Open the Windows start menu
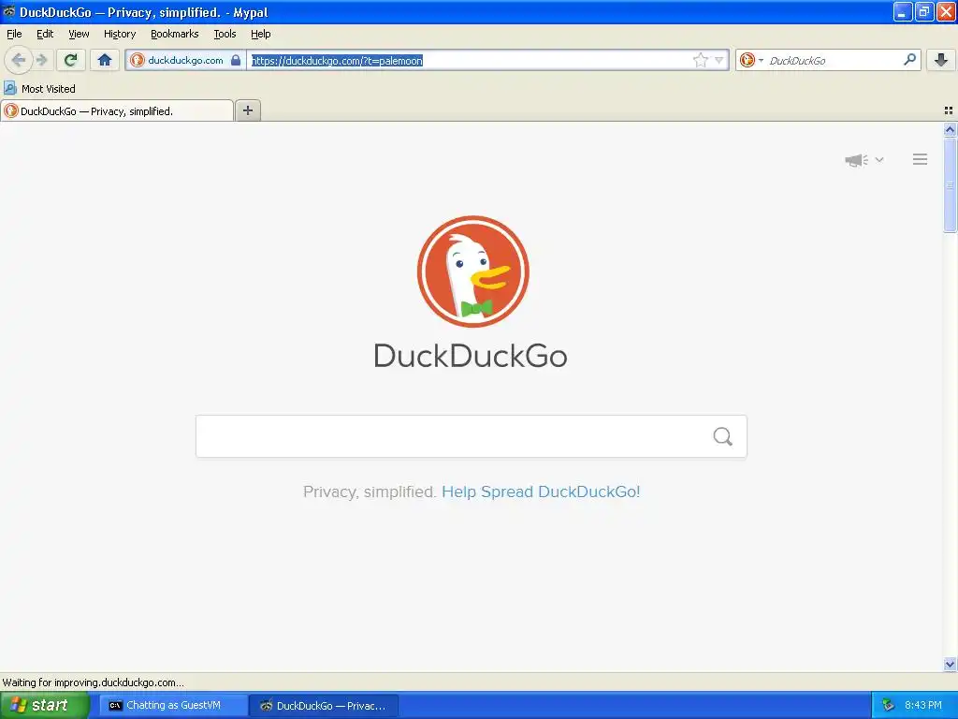Image resolution: width=958 pixels, height=719 pixels. pyautogui.click(x=45, y=705)
